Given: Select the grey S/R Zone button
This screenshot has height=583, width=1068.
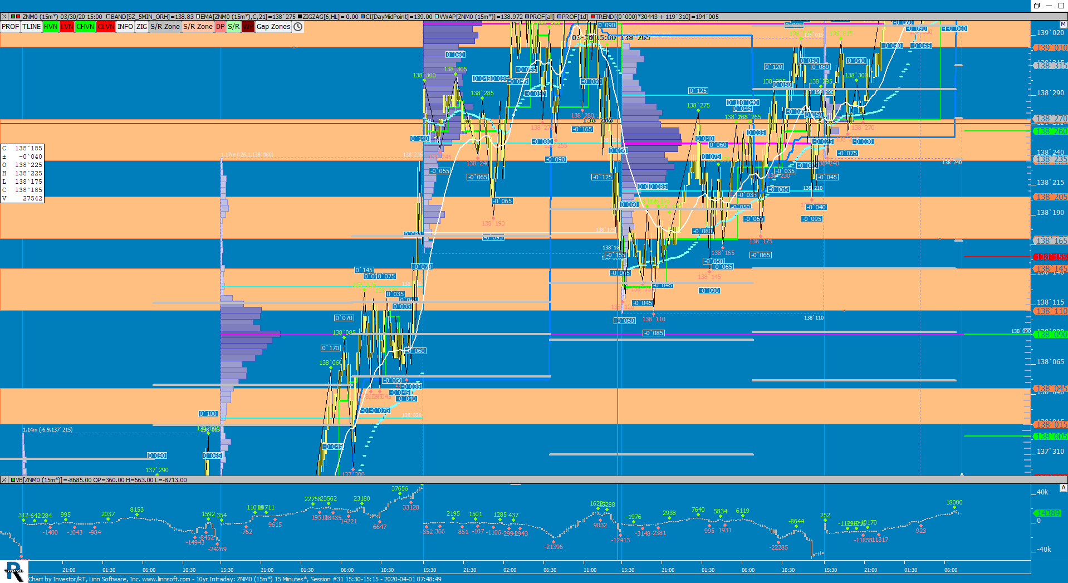Looking at the screenshot, I should coord(165,27).
